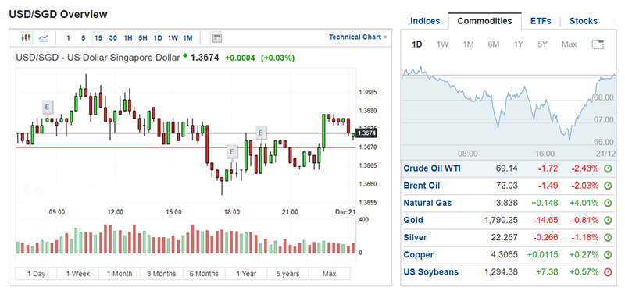Select 1W period on commodities chart

coord(442,44)
